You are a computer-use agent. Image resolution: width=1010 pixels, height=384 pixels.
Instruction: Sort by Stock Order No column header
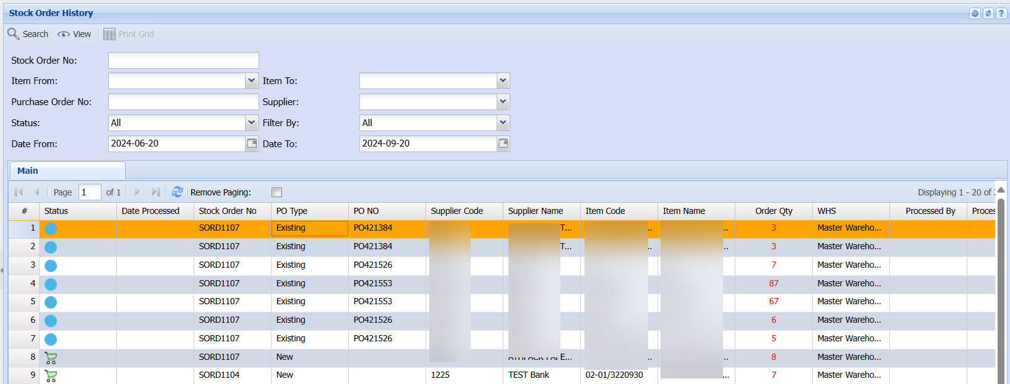[x=228, y=211]
